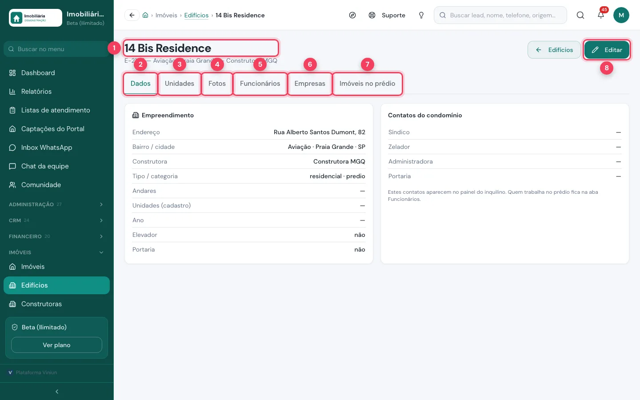Click the Ver plano button
Viewport: 640px width, 400px height.
pyautogui.click(x=56, y=345)
